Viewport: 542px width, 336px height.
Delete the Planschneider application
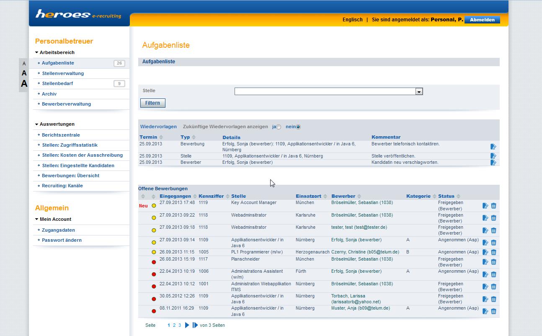[493, 262]
